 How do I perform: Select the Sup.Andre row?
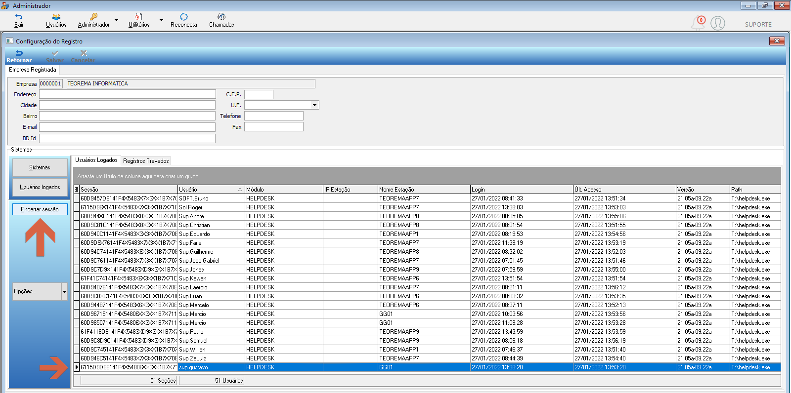(x=428, y=216)
